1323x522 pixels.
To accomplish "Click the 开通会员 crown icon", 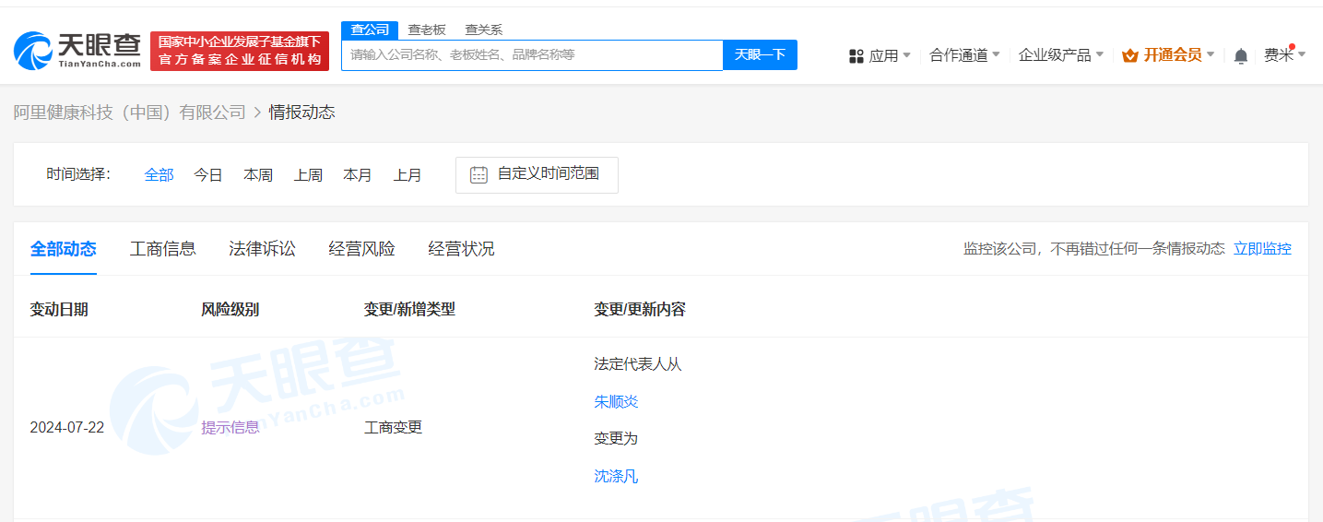I will (x=1129, y=55).
